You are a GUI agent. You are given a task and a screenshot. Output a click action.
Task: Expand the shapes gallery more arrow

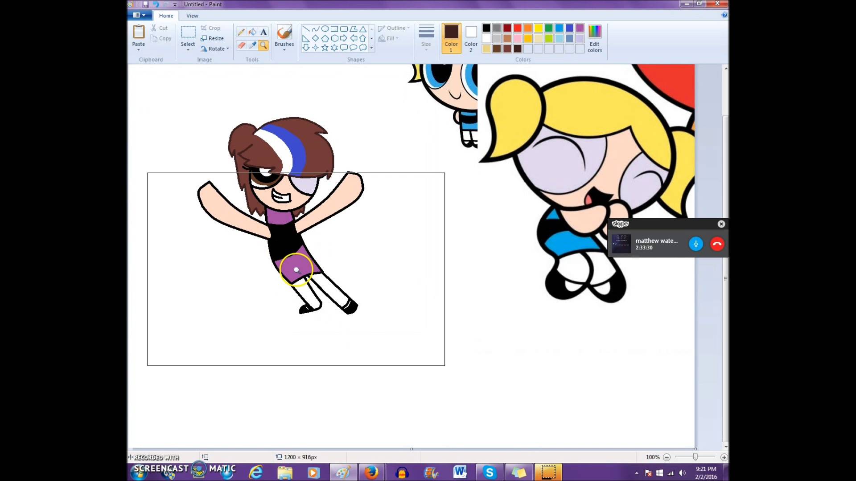click(371, 48)
